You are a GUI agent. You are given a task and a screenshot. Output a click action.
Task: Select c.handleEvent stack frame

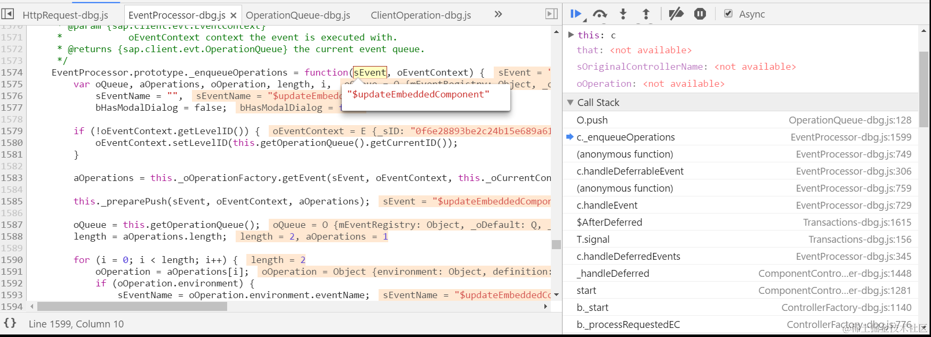pyautogui.click(x=741, y=205)
